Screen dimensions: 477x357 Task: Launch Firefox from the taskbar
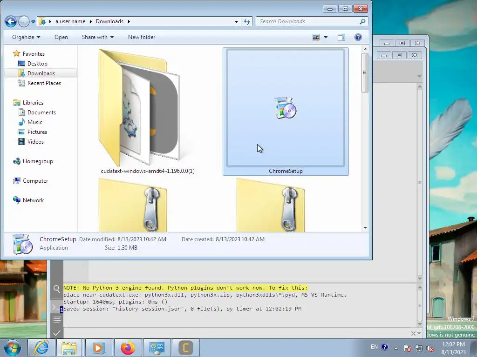pyautogui.click(x=128, y=348)
